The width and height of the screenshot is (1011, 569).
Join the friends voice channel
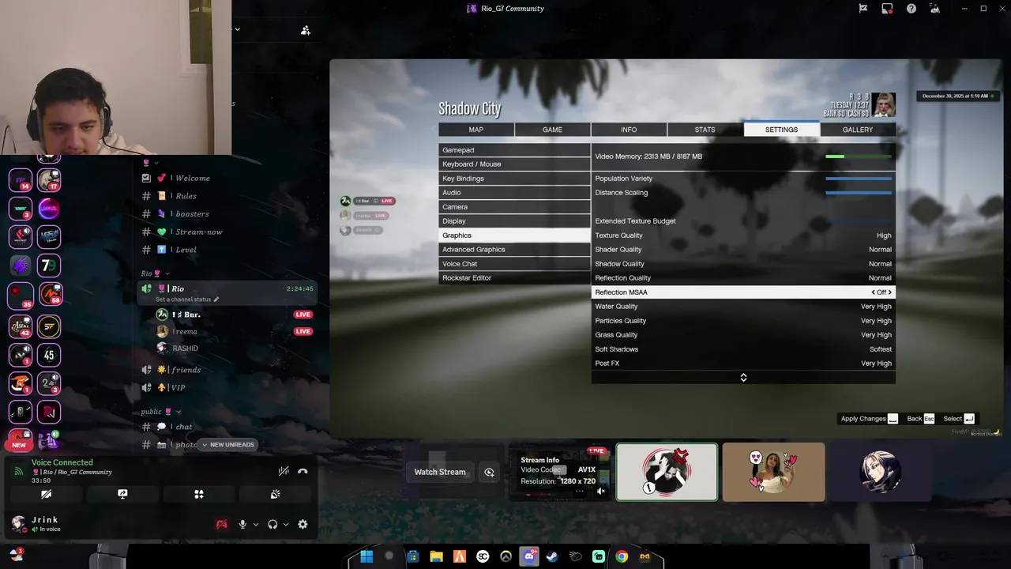coord(186,370)
